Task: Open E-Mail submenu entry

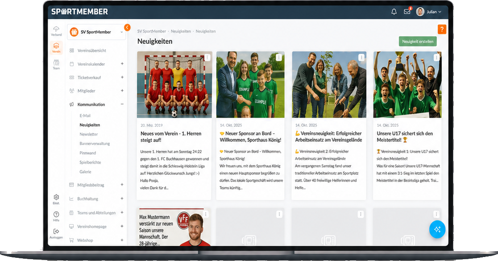Action: [x=85, y=116]
